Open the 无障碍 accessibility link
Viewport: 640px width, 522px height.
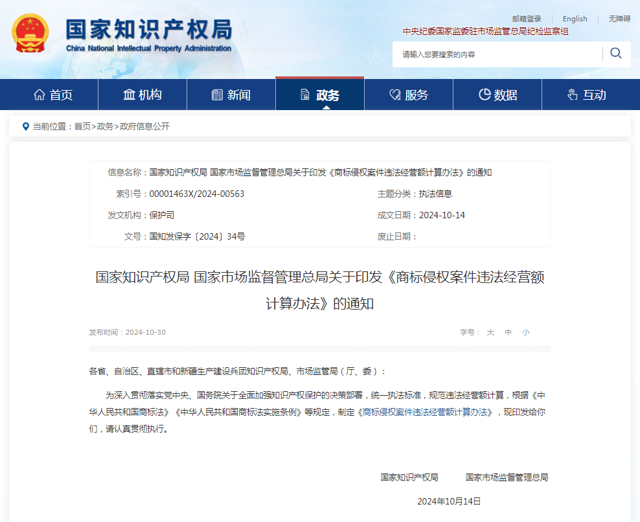[619, 19]
